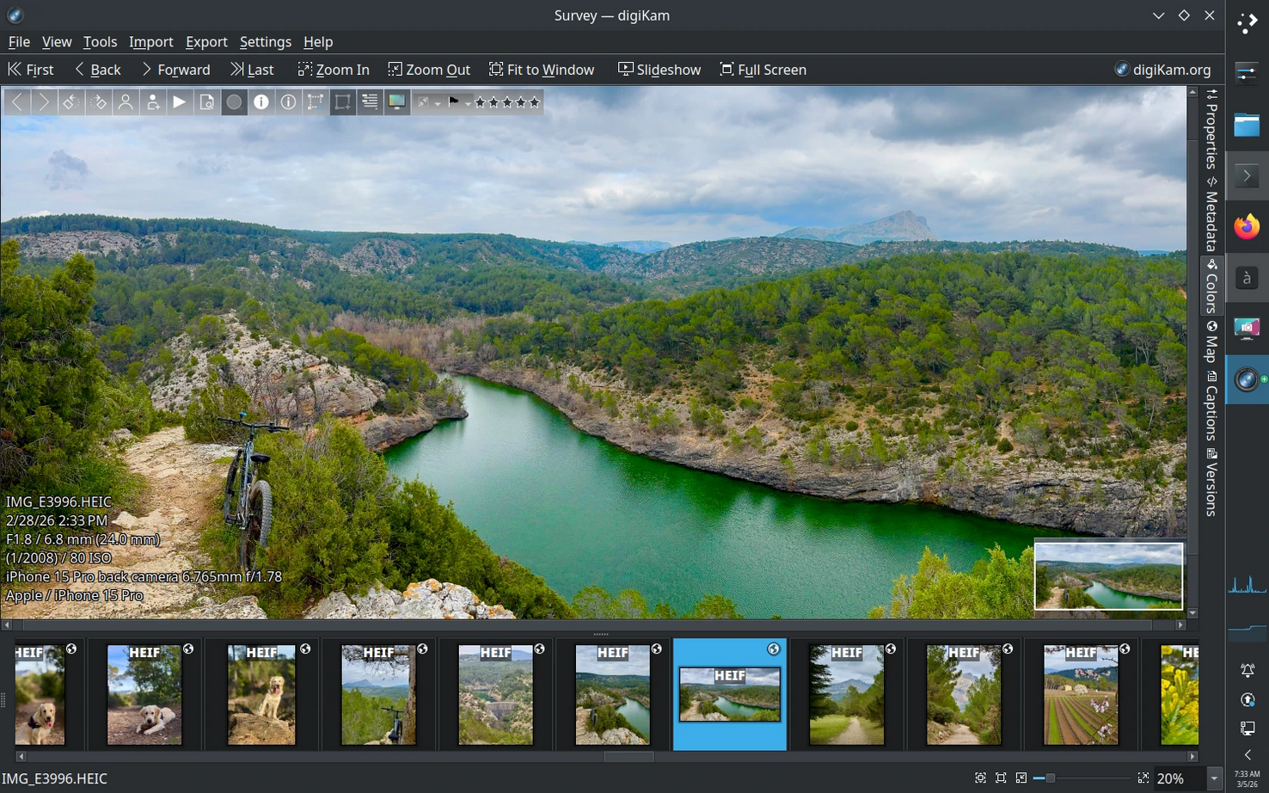The height and width of the screenshot is (793, 1269).
Task: Open the zoom percentage dropdown
Action: [x=1213, y=778]
